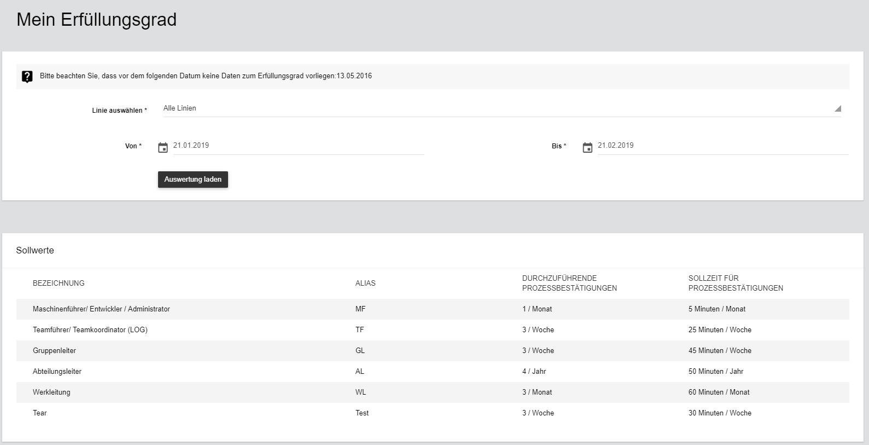The height and width of the screenshot is (445, 869).
Task: Select the Abteilungsleiter row
Action: point(57,372)
